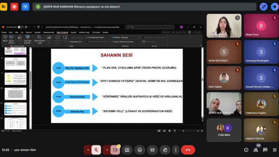Select the "Slayt Gösterisi" ribbon tab
Screen dimensions: 279x157
(62, 32)
